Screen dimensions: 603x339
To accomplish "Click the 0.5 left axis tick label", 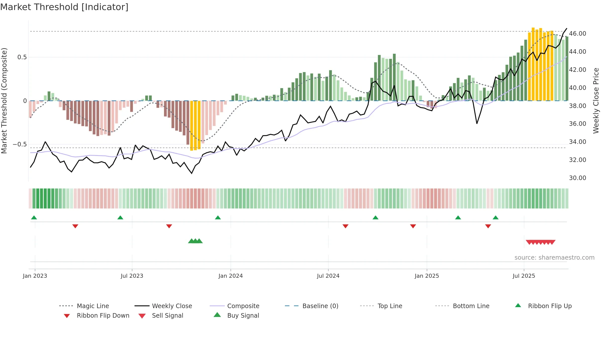I will (x=22, y=57).
